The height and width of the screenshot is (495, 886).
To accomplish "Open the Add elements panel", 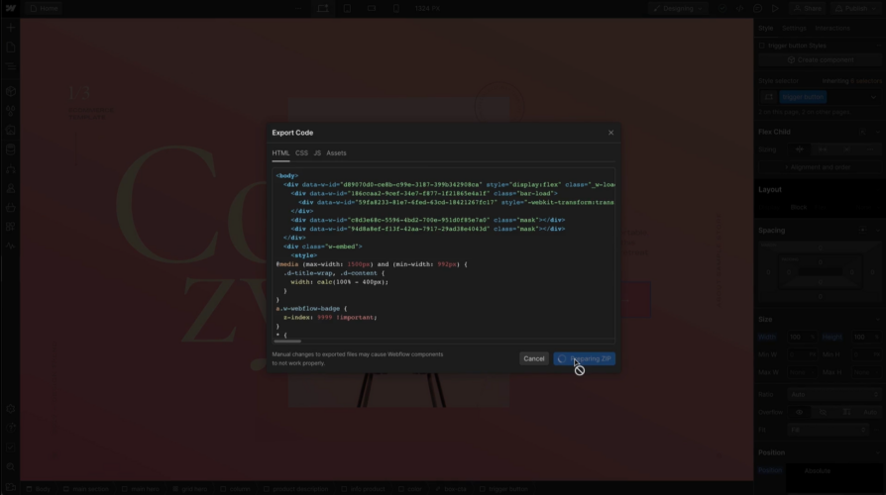I will 10,27.
